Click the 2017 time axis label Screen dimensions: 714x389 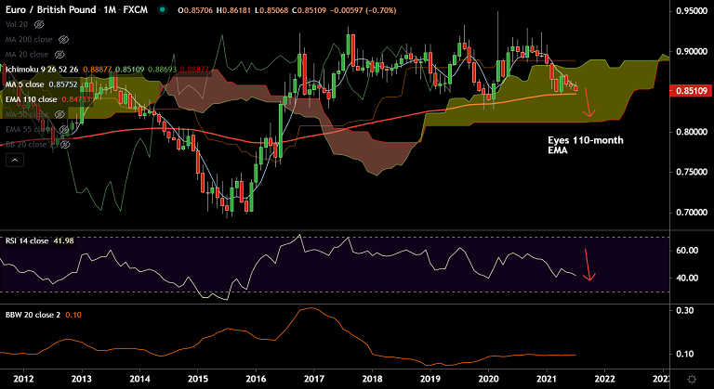click(314, 379)
